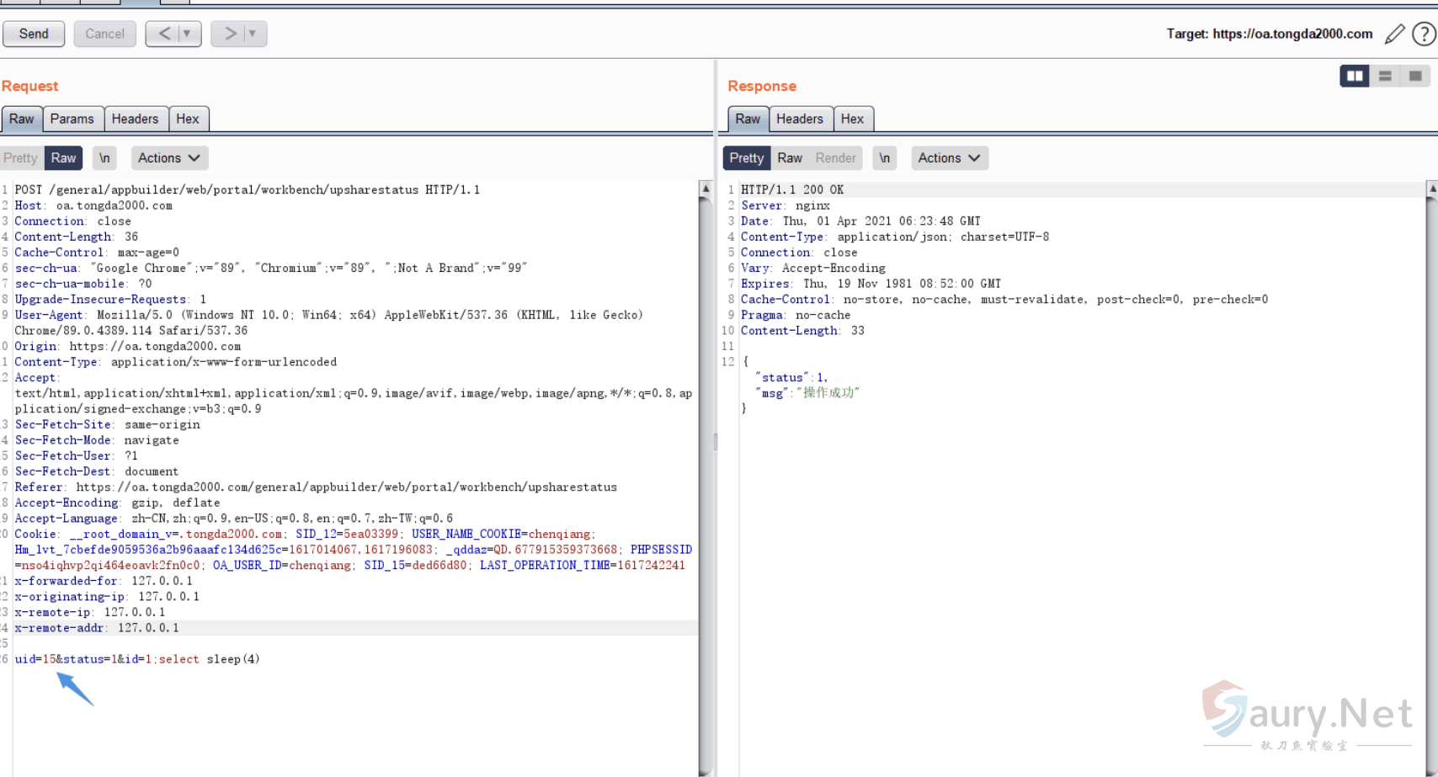Viewport: 1438px width, 777px height.
Task: Toggle response newline \n display button
Action: click(x=884, y=158)
